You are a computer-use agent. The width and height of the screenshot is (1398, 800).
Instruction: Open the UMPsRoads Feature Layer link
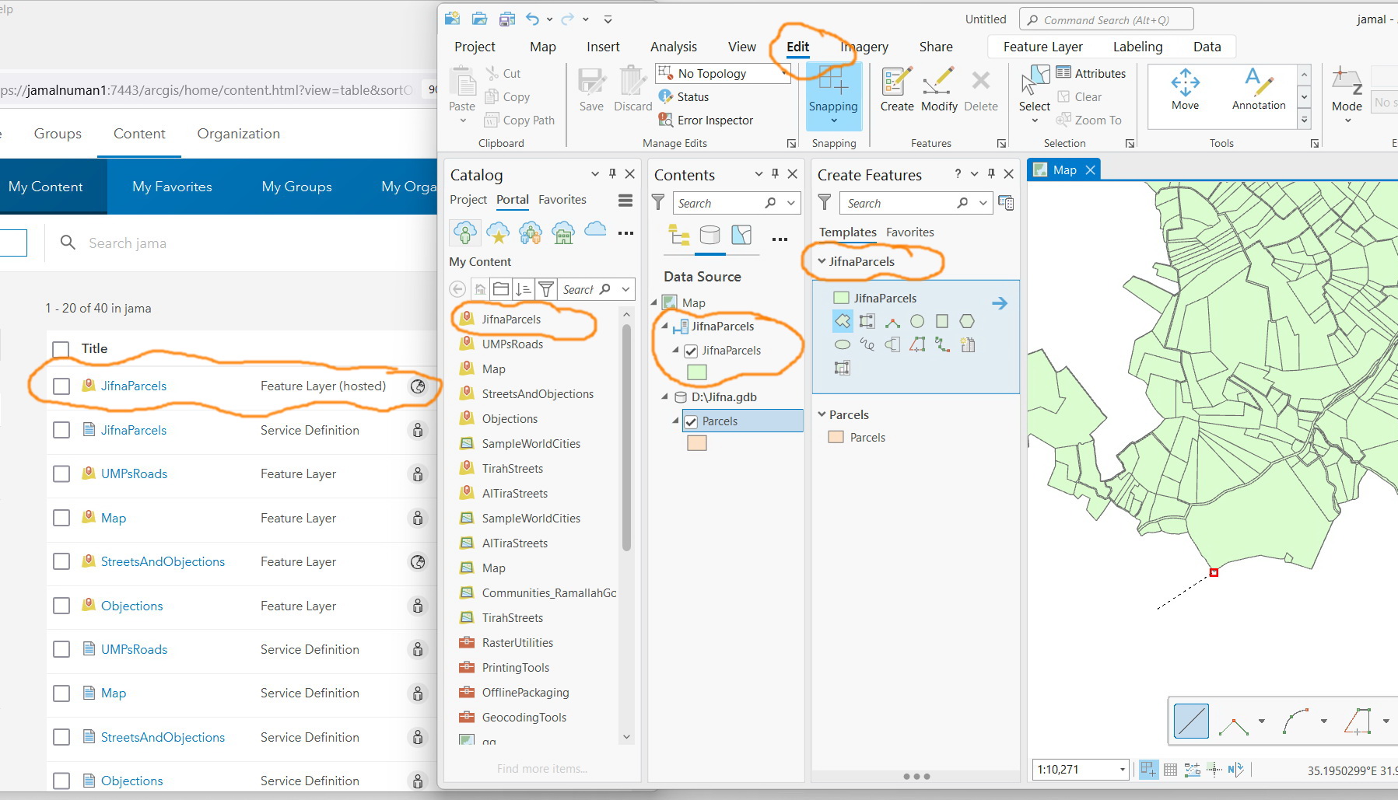pyautogui.click(x=134, y=473)
